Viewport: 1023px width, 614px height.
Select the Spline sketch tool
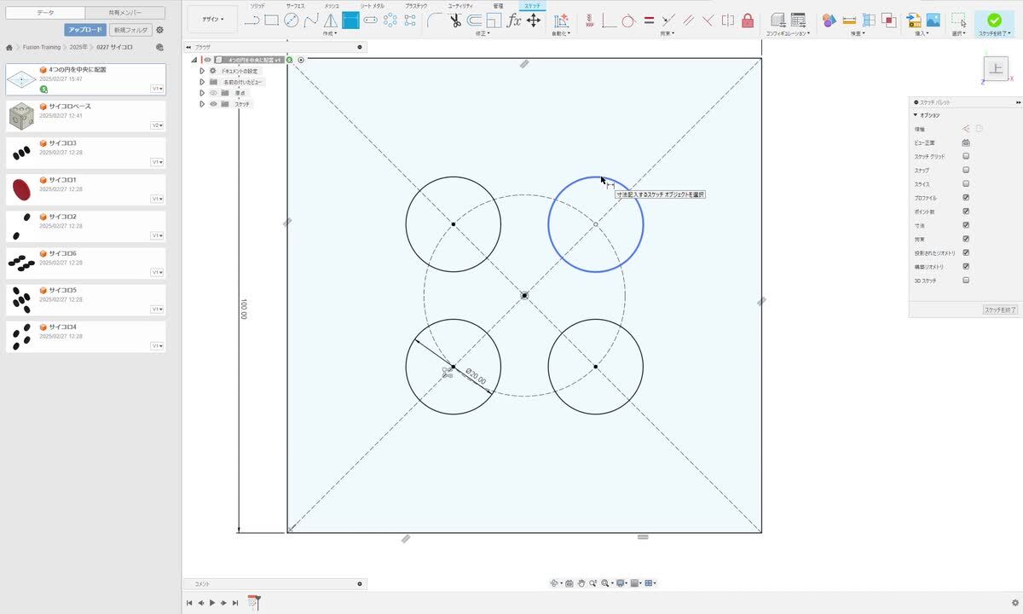click(x=311, y=20)
